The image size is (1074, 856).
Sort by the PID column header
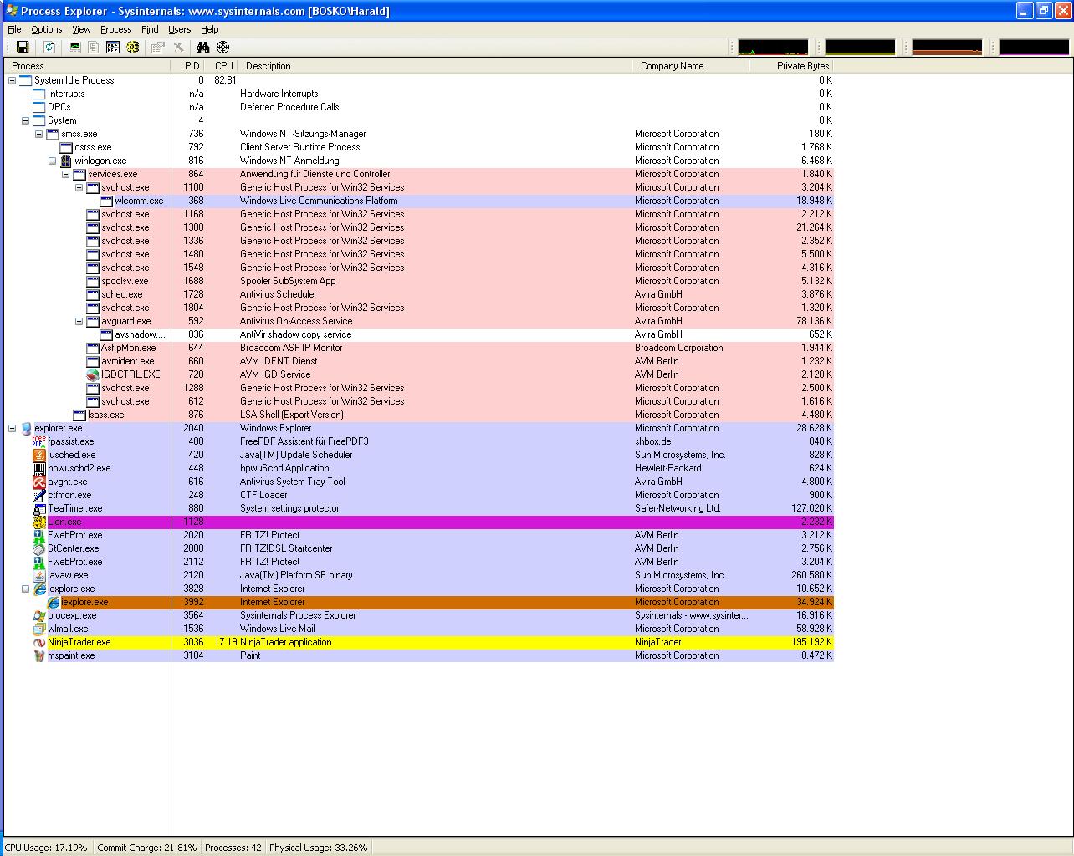click(x=188, y=66)
